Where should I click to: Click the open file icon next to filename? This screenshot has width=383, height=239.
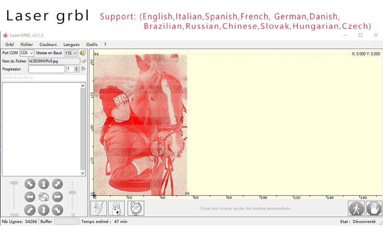(83, 61)
